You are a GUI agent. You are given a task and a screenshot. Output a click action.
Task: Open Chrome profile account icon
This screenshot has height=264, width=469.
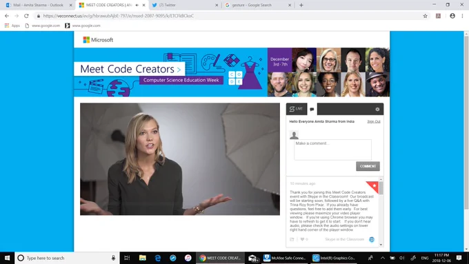452,16
